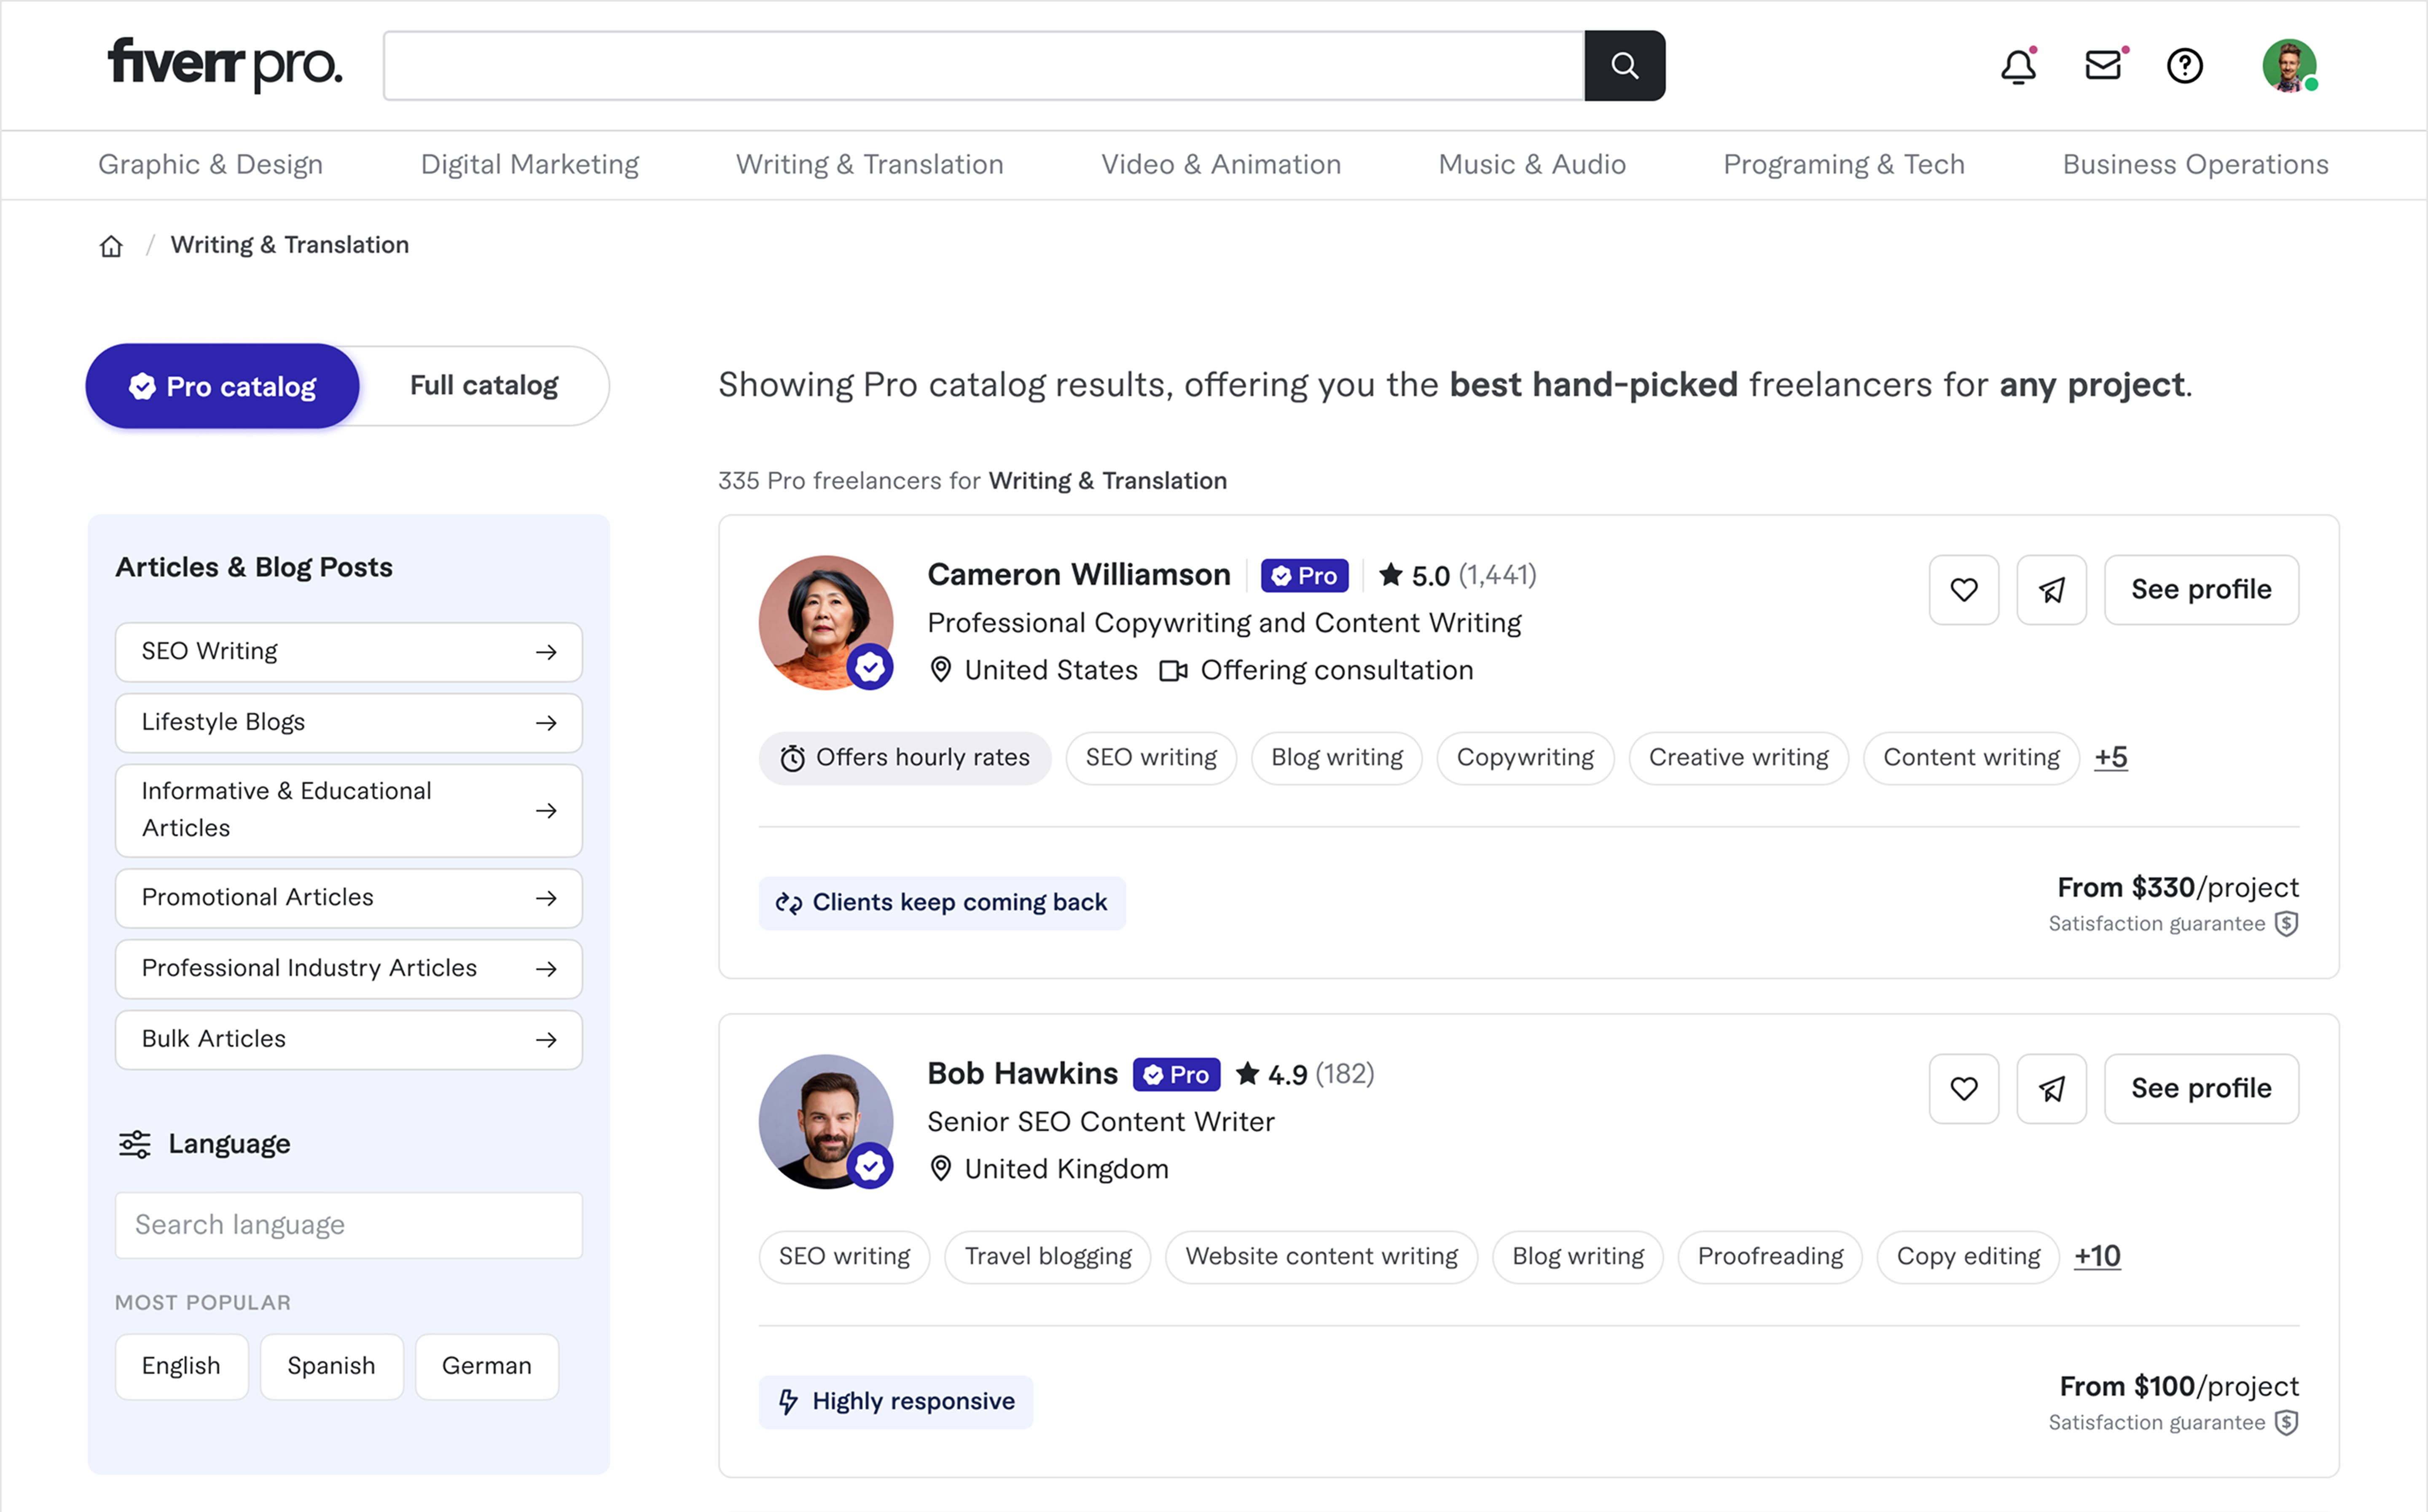
Task: Select Pro catalog toggle option
Action: pos(222,386)
